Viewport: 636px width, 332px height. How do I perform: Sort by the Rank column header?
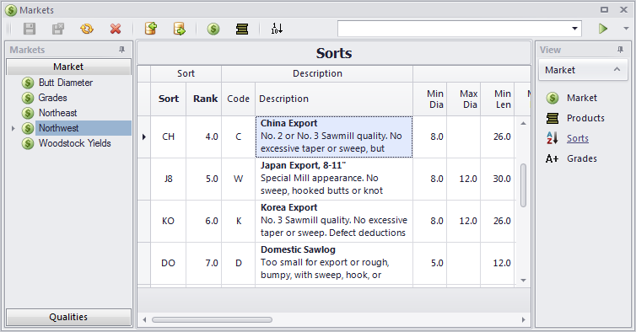pyautogui.click(x=204, y=99)
